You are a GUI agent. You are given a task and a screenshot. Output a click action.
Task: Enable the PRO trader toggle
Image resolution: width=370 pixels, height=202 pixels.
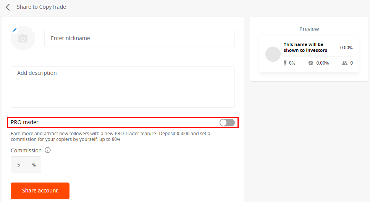click(227, 123)
